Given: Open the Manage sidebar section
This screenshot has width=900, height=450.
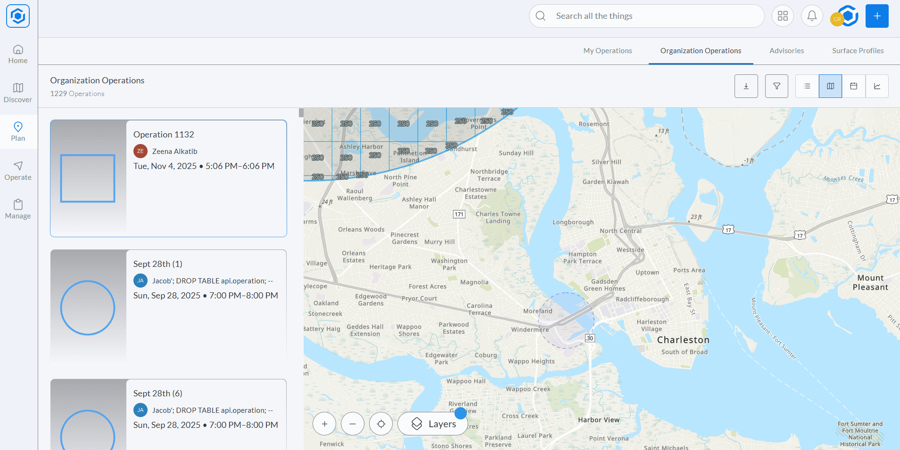Looking at the screenshot, I should (18, 209).
